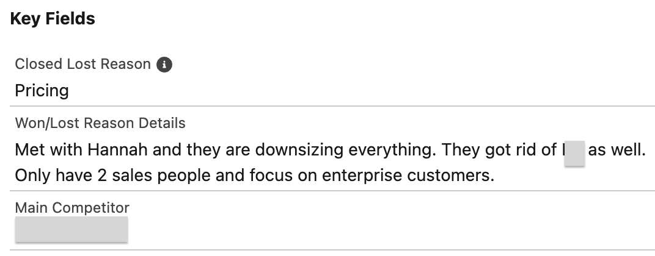Screen dimensions: 655x256
Task: Click the redacted word after "rid of"
Action: 574,153
